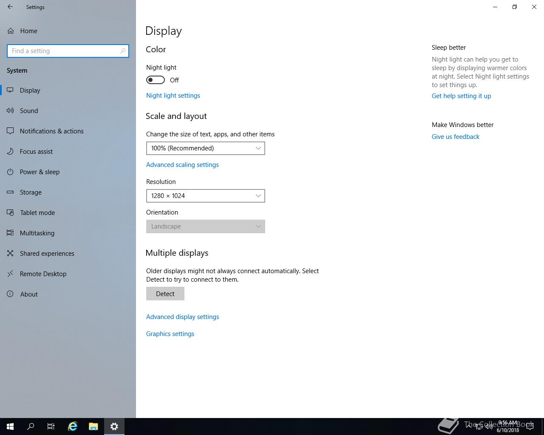This screenshot has height=435, width=544.
Task: Select Sound in the sidebar
Action: 29,110
